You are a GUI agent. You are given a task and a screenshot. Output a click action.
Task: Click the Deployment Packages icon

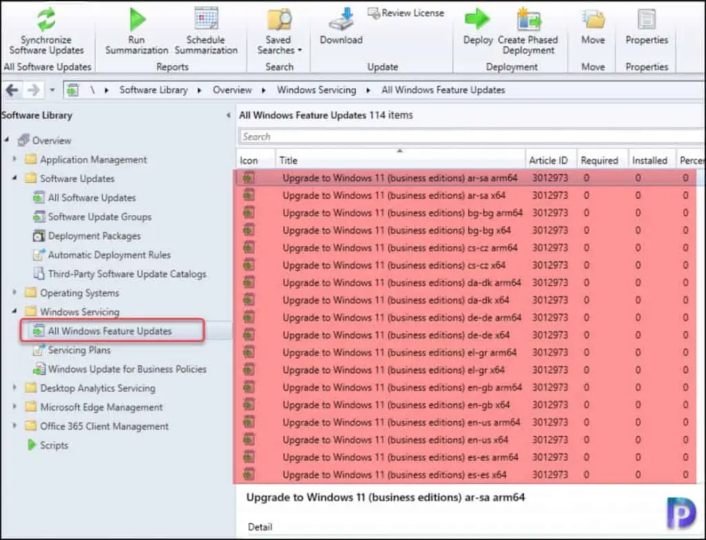[39, 236]
